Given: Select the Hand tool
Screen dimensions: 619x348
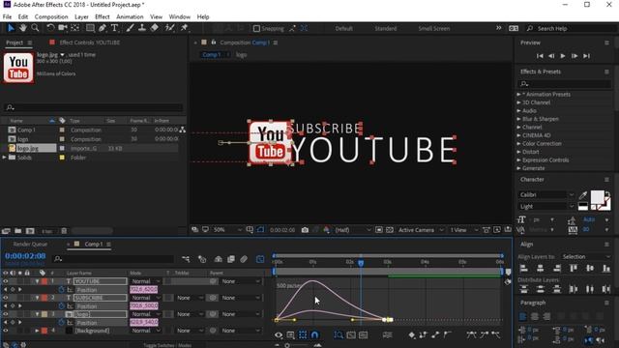Looking at the screenshot, I should click(x=23, y=28).
